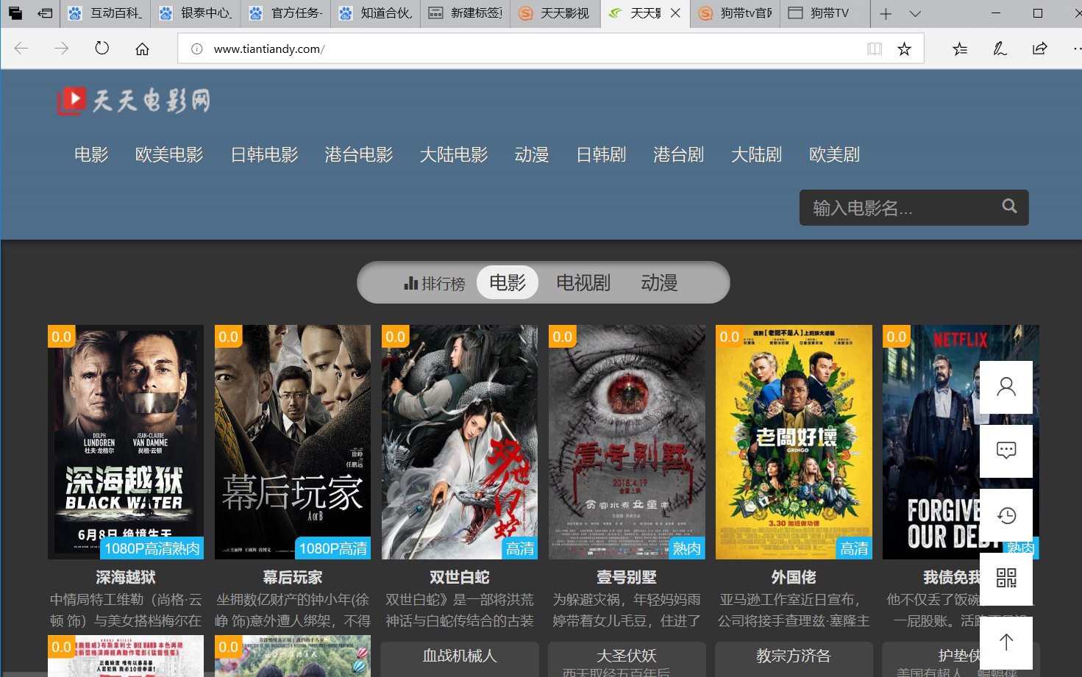Switch ranking to 电视剧

point(583,282)
